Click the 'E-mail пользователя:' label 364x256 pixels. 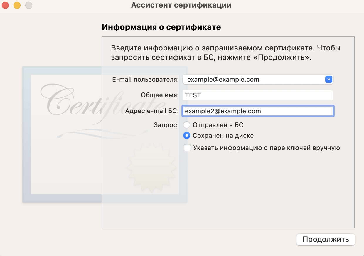coord(145,80)
